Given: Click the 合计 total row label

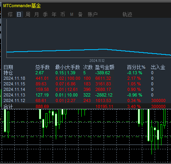Looking at the screenshot, I should [x=8, y=106].
